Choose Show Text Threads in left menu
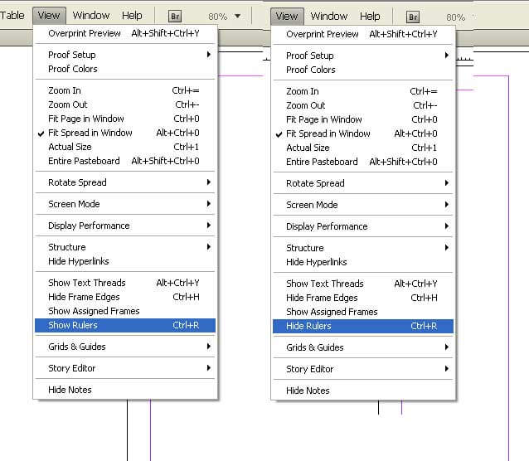Image resolution: width=529 pixels, height=461 pixels. coord(125,283)
